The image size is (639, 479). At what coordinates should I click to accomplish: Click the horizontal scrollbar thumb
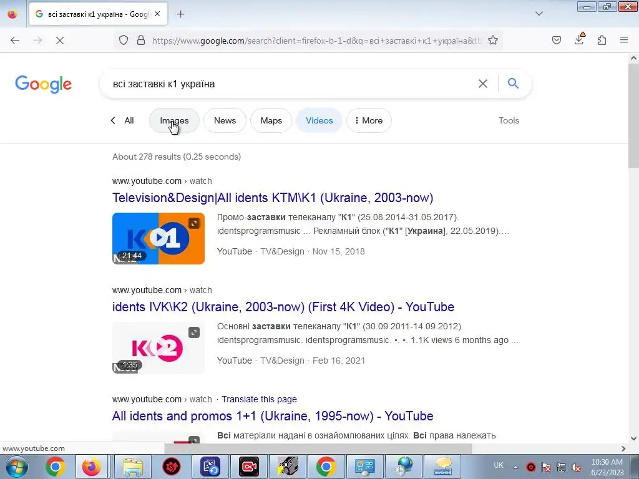pyautogui.click(x=318, y=448)
